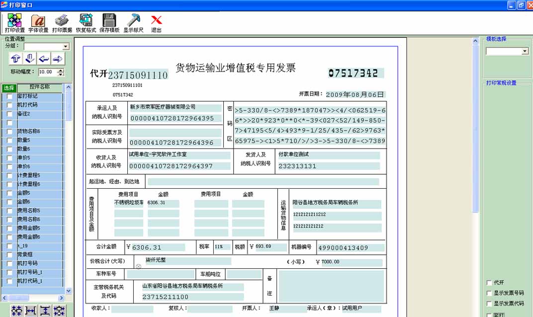This screenshot has width=533, height=317.
Task: Toggle 显示标尺 ruler display icon
Action: 133,23
